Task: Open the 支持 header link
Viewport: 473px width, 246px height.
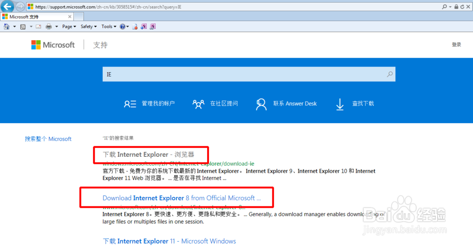Action: pos(100,45)
